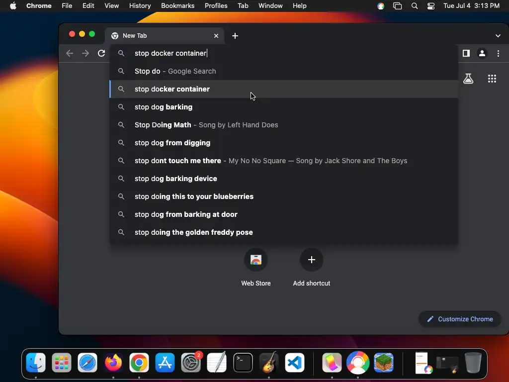Screen dimensions: 509x382
Task: Launch Visual Studio Code from the Dock
Action: (x=295, y=363)
